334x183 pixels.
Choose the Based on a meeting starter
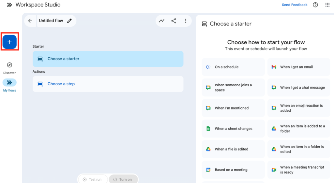pos(233,170)
